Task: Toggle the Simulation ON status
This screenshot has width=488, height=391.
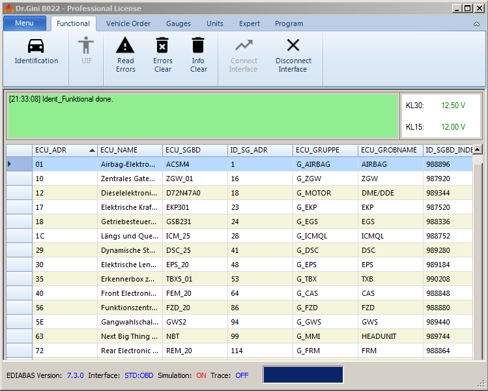Action: (x=201, y=375)
